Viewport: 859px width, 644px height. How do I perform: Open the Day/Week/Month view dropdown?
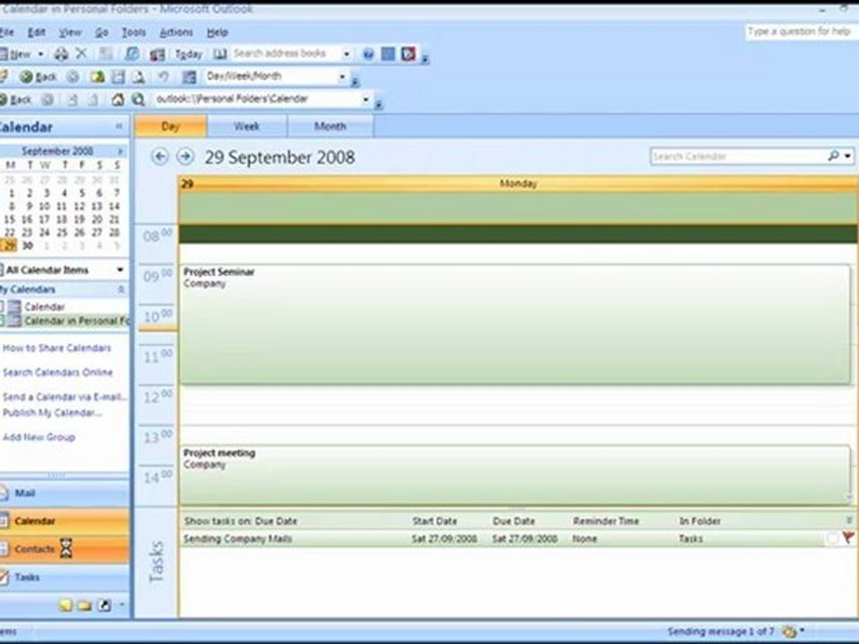(x=342, y=77)
